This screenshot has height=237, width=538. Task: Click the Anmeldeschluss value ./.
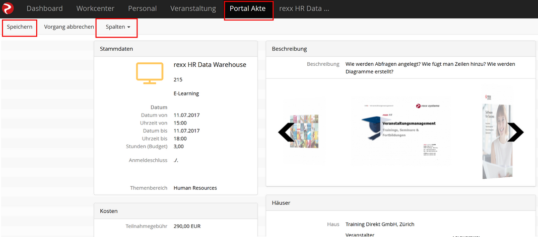point(176,160)
